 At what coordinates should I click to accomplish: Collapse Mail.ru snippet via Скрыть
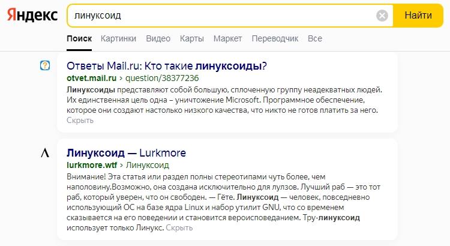pos(80,121)
